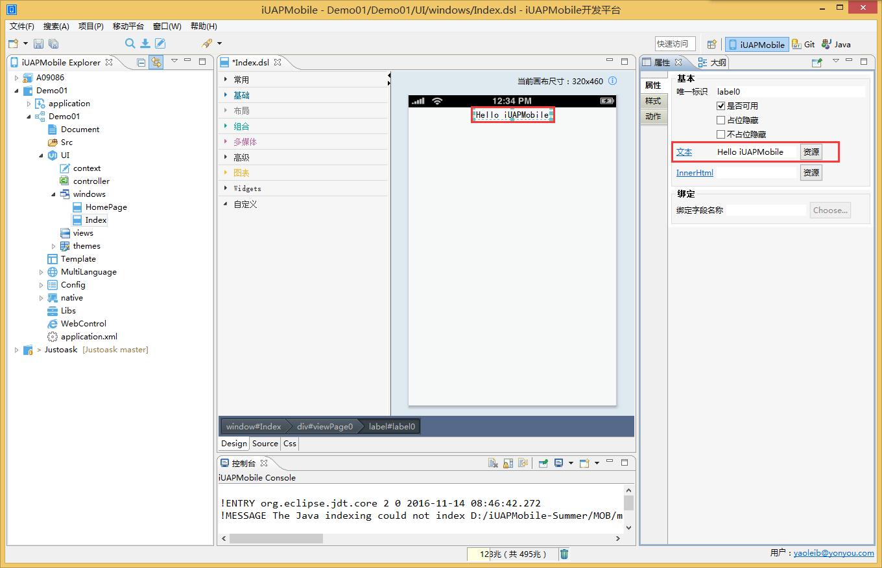Open the 帮助(H) menu
Screen dimensions: 882x568
204,27
